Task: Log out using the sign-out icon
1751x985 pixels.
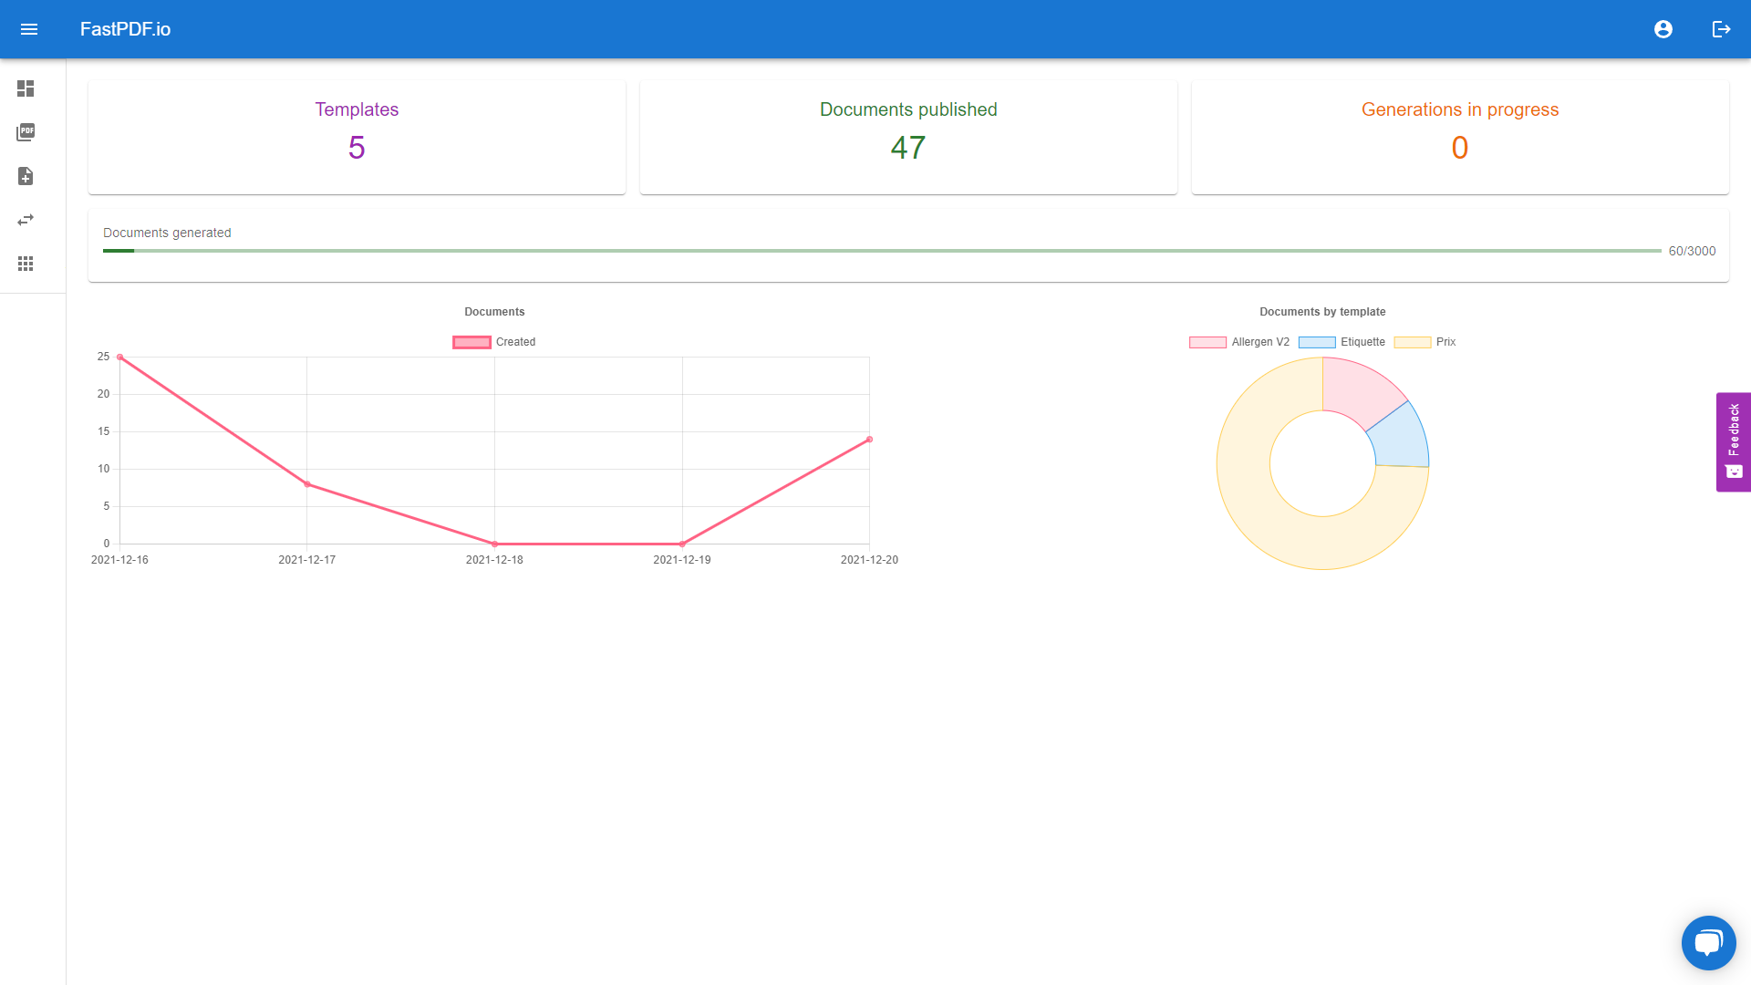Action: [1722, 29]
